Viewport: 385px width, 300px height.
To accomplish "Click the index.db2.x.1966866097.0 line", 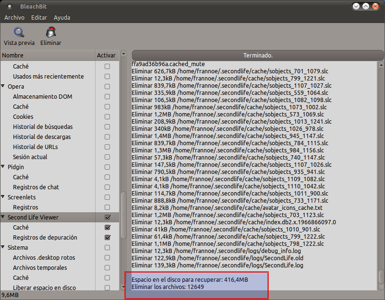I will [234, 222].
